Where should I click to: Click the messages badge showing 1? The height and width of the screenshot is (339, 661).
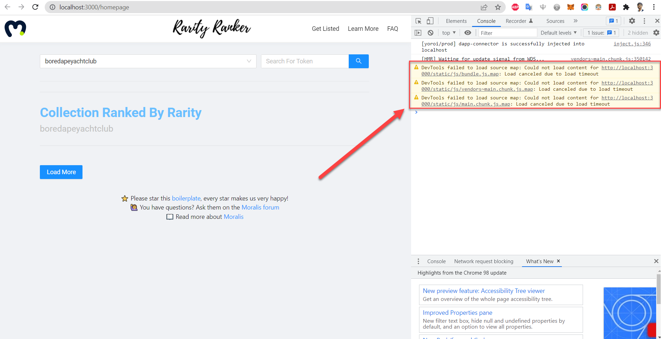(614, 21)
